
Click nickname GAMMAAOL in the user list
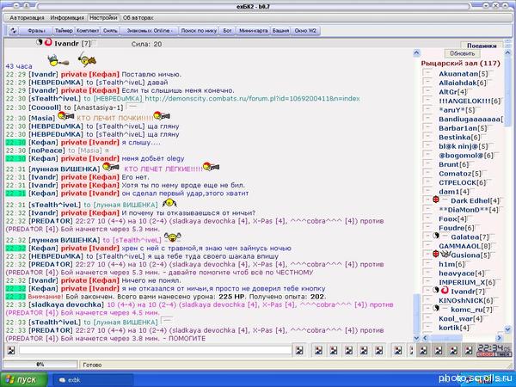459,246
